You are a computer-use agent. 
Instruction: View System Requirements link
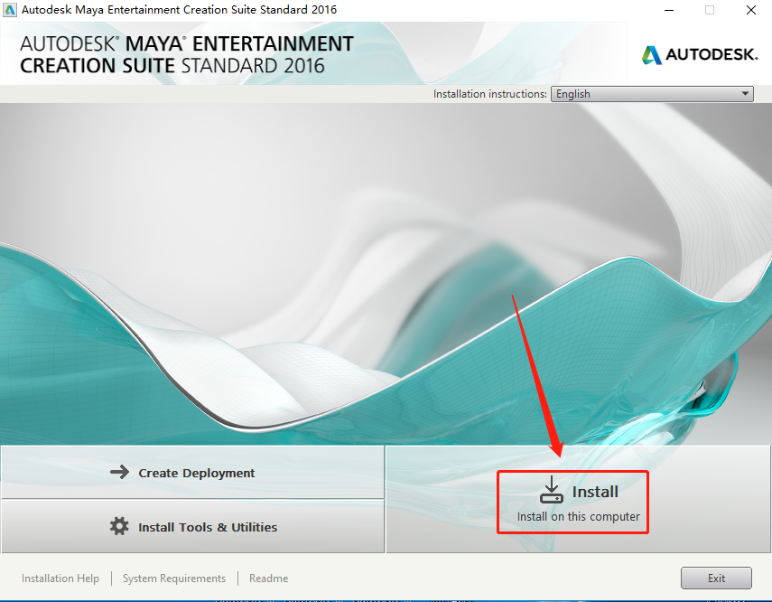[x=173, y=578]
